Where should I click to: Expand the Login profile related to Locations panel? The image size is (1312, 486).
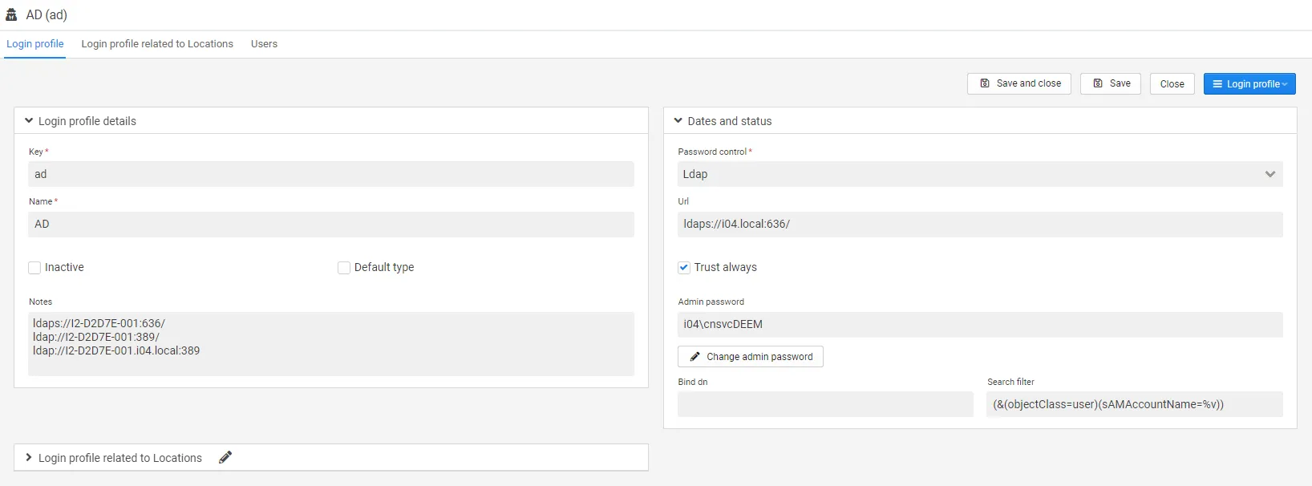(x=29, y=458)
